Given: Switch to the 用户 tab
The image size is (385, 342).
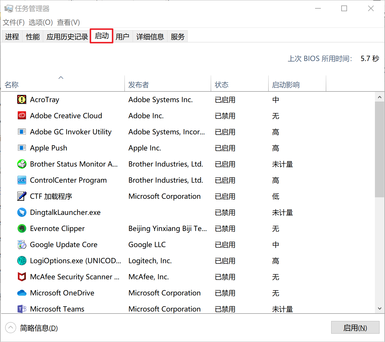Looking at the screenshot, I should (123, 37).
